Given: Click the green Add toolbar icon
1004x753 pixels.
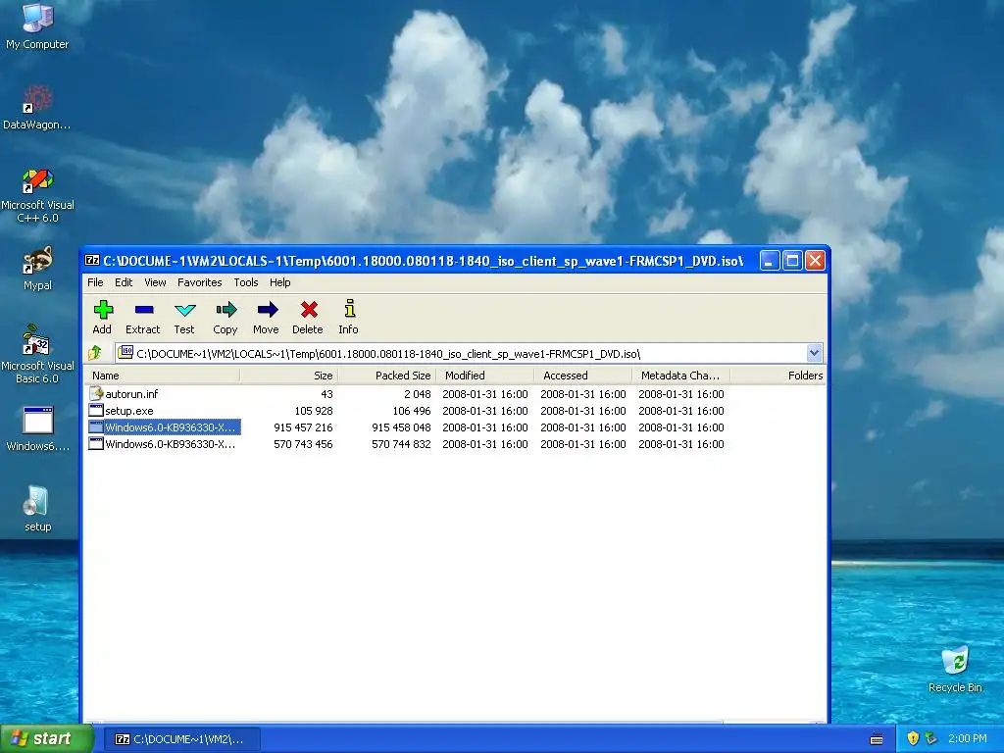Looking at the screenshot, I should (x=102, y=310).
